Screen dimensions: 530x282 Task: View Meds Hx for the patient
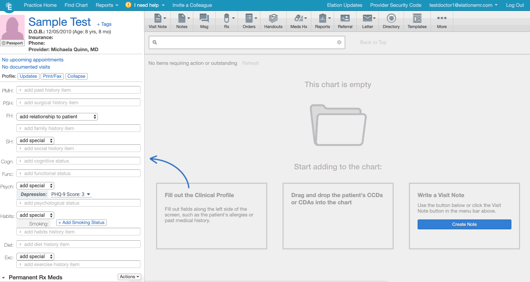click(x=298, y=21)
